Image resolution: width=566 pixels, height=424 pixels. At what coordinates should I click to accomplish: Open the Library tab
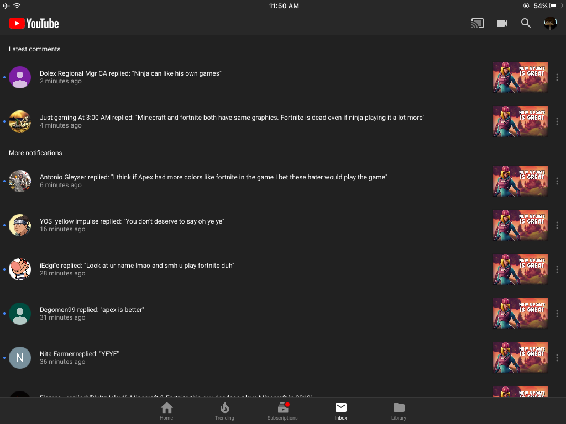(x=399, y=411)
